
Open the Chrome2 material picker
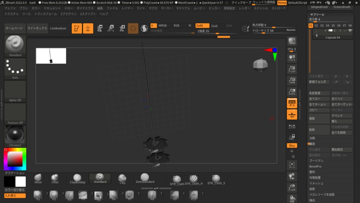[15, 136]
